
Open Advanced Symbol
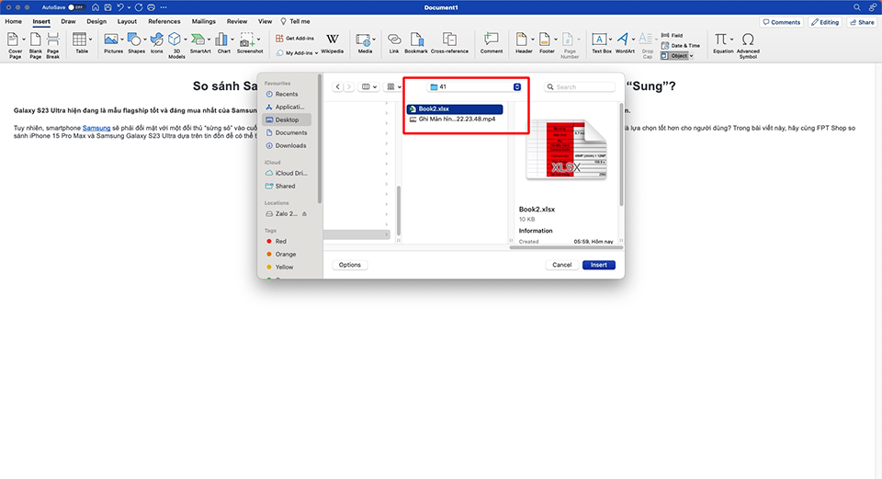tap(748, 45)
